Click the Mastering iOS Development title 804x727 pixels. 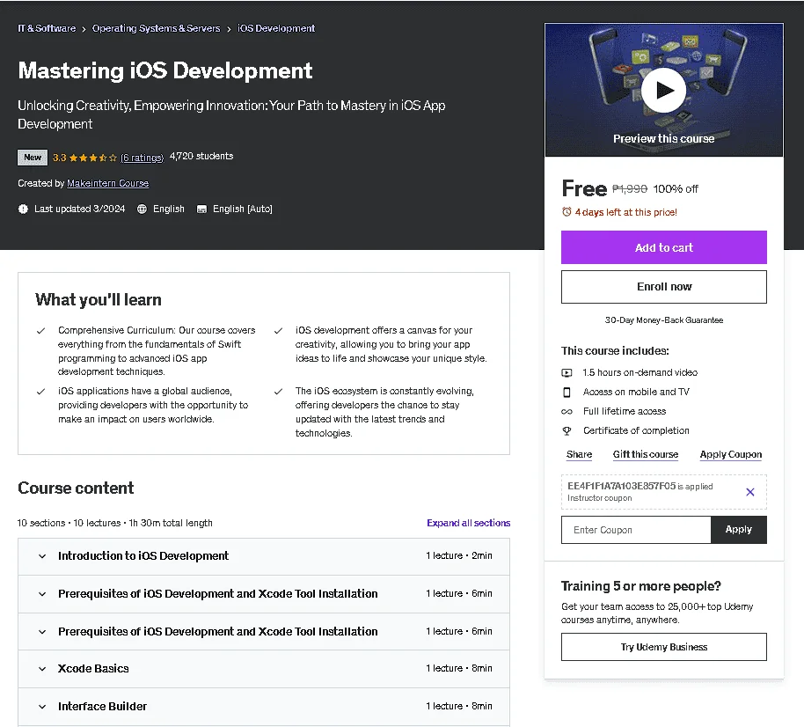[165, 70]
